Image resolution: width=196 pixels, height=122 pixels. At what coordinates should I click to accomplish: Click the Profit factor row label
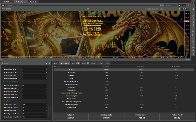coord(71,73)
